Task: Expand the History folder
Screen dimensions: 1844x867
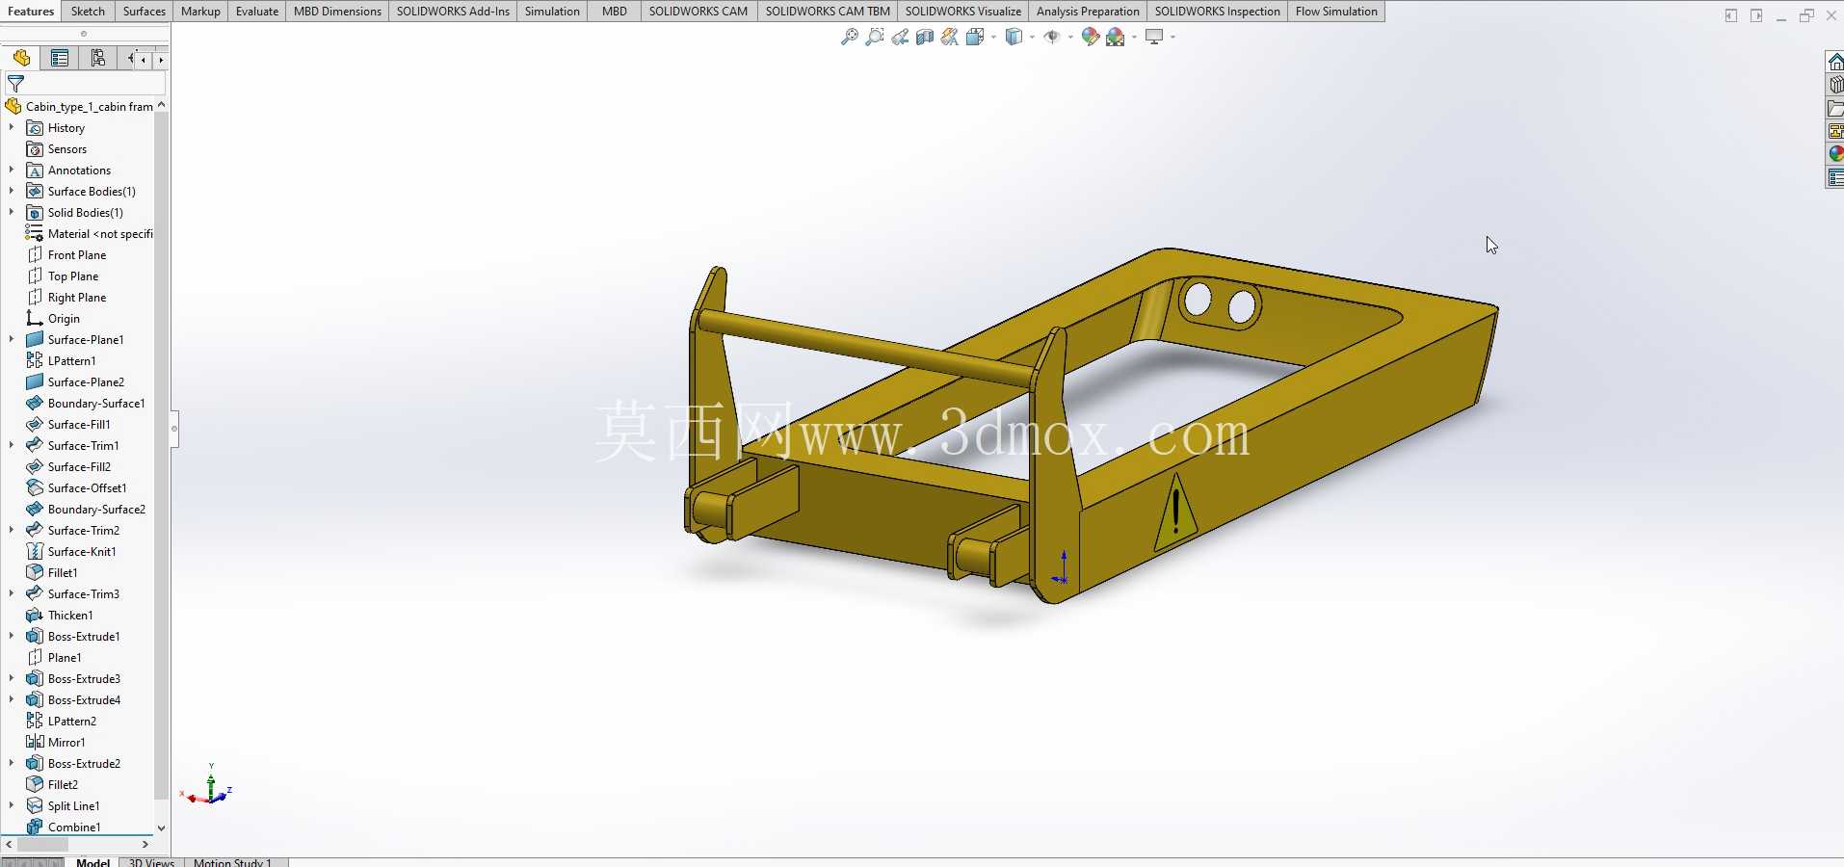Action: click(x=12, y=127)
